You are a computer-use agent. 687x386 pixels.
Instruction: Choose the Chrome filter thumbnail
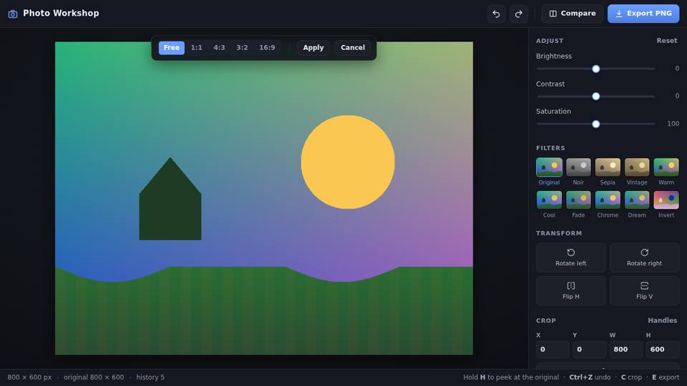(608, 200)
